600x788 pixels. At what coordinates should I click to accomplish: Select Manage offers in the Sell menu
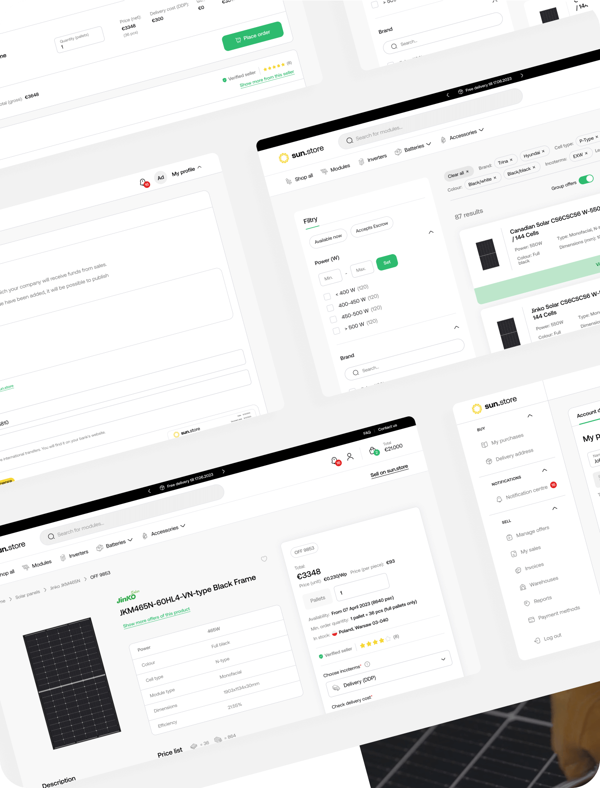pos(532,531)
